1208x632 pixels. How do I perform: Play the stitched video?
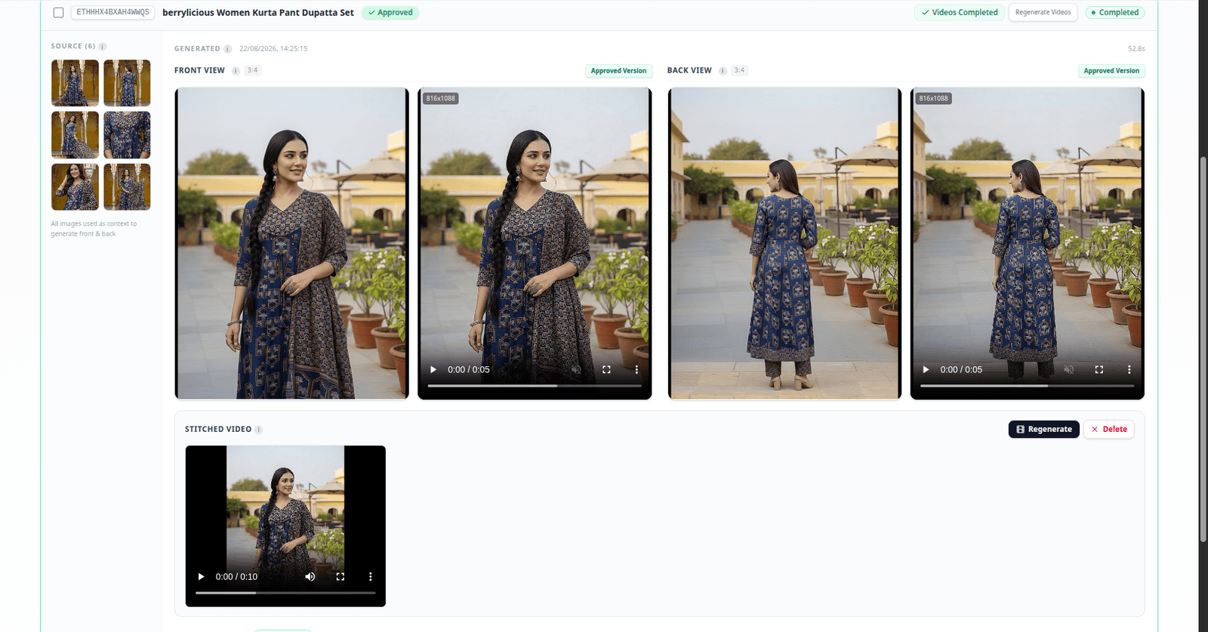point(201,577)
